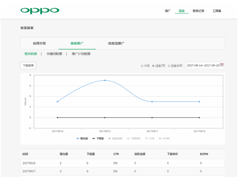Click the 曝光量 value 3 in 20170919 row
The image size is (239, 179).
tap(61, 163)
